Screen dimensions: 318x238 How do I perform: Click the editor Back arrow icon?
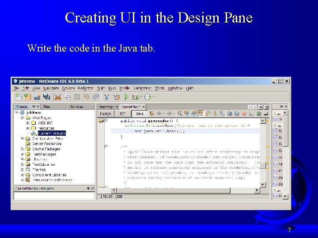[x=159, y=114]
